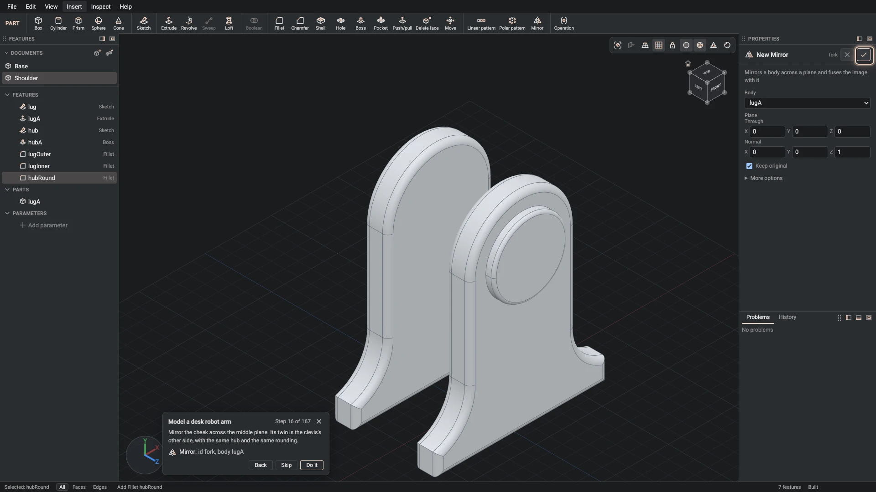The height and width of the screenshot is (492, 876).
Task: Expand More options disclosure
Action: click(764, 178)
